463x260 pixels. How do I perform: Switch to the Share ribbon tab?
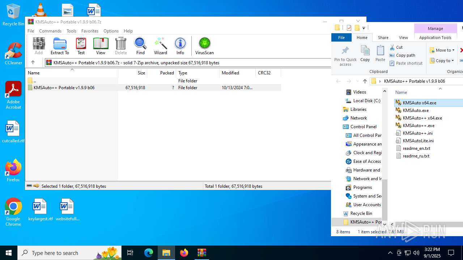click(383, 38)
